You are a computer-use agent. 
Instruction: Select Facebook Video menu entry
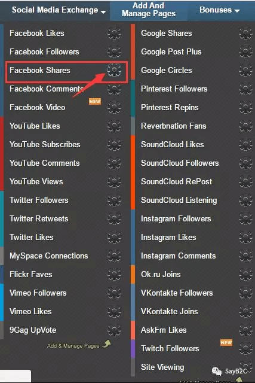tap(37, 107)
